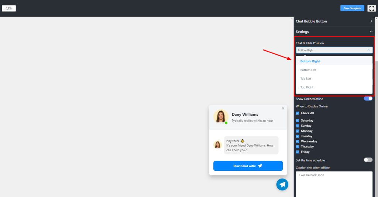
Task: Toggle Set the time schedule switch
Action: coord(368,160)
